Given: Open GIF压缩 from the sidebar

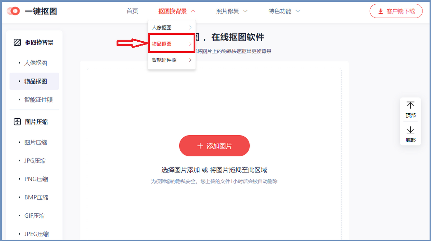Looking at the screenshot, I should [x=34, y=216].
